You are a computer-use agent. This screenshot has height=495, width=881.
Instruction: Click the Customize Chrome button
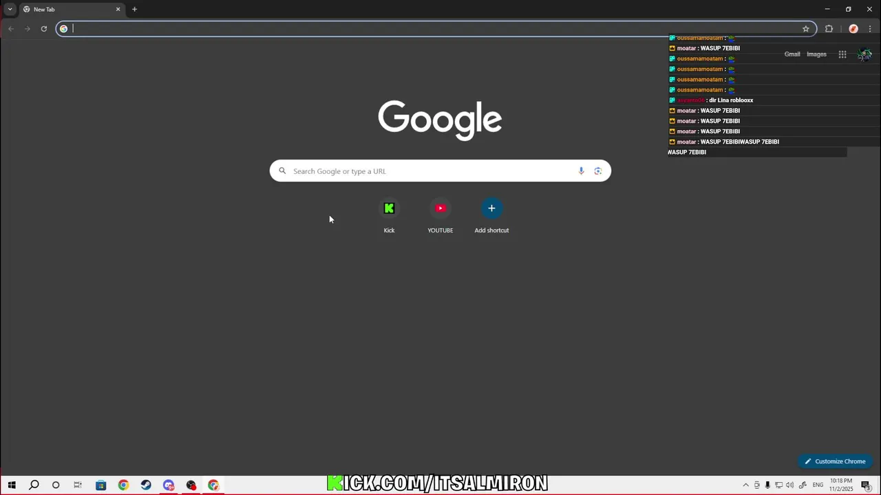click(835, 461)
